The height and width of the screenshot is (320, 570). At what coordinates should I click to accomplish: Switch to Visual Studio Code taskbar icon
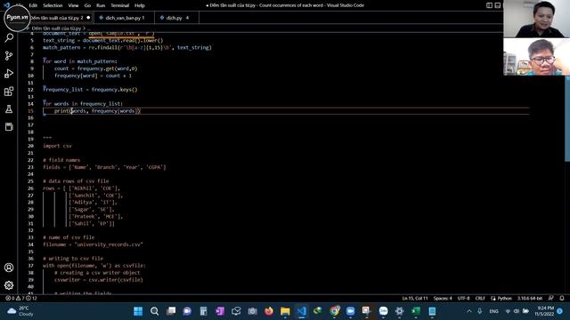[301, 311]
